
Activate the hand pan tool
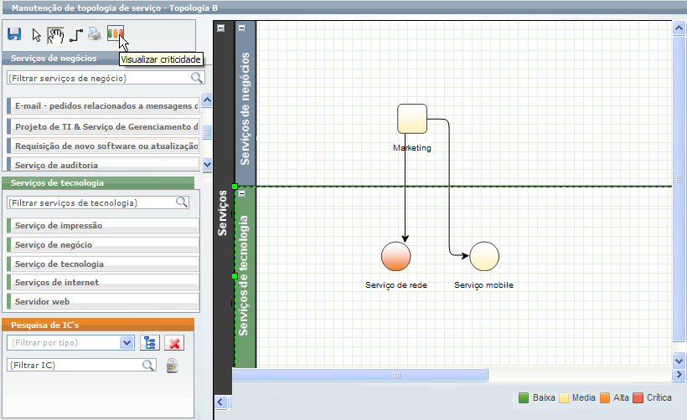[55, 35]
